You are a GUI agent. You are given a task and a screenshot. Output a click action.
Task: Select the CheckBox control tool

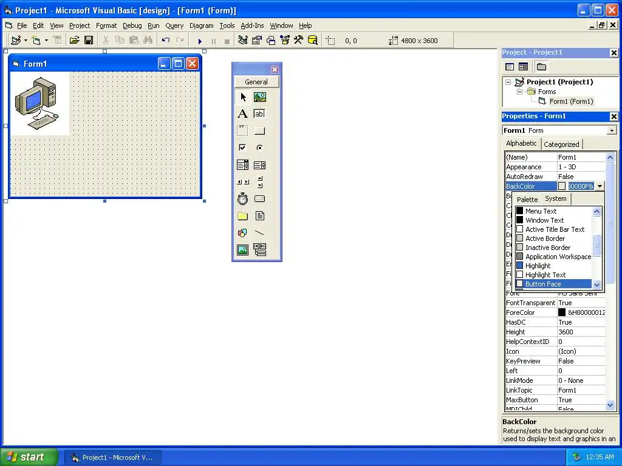[x=243, y=148]
